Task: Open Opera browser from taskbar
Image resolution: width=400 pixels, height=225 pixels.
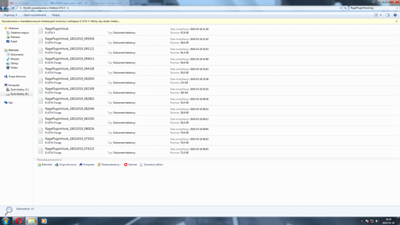Action: [x=19, y=221]
